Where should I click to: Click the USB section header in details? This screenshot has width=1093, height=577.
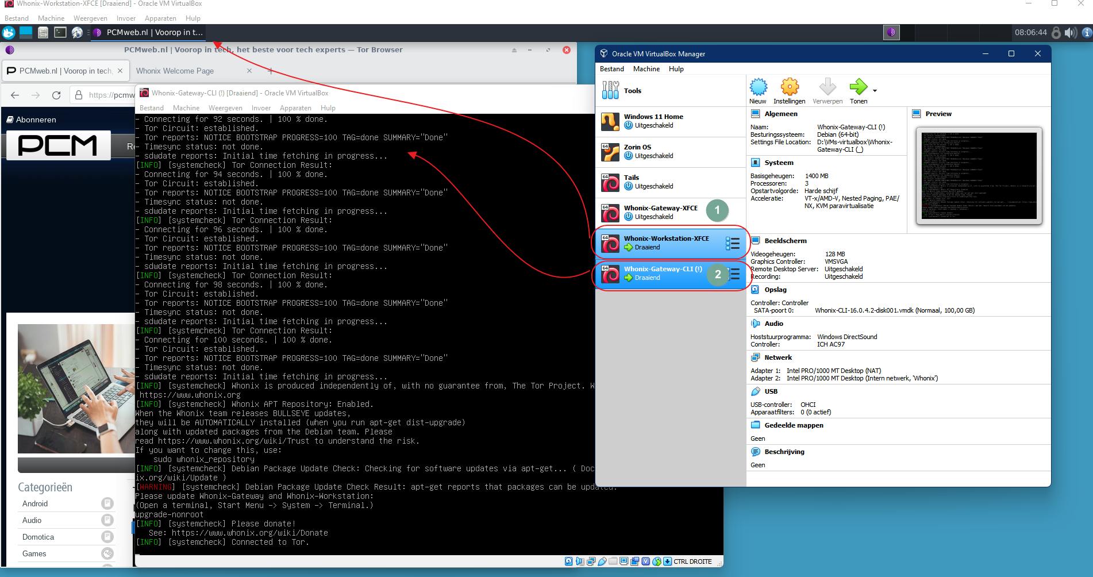tap(771, 391)
